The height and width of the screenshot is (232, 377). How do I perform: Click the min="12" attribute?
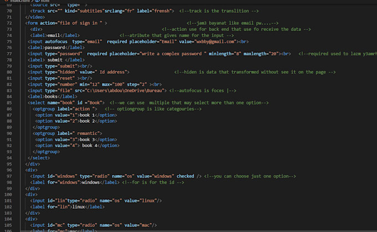coord(89,85)
